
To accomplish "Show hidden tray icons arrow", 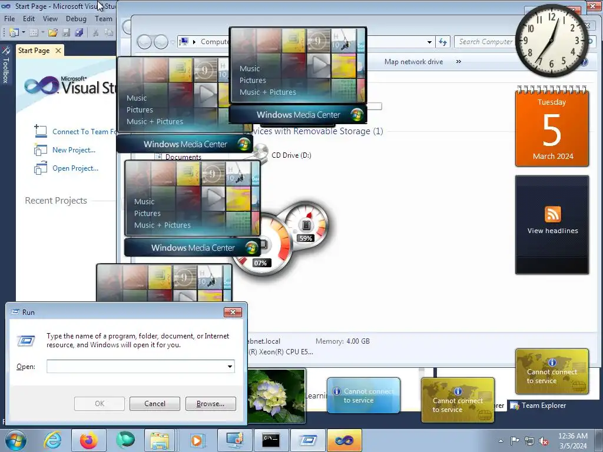I will (x=501, y=441).
